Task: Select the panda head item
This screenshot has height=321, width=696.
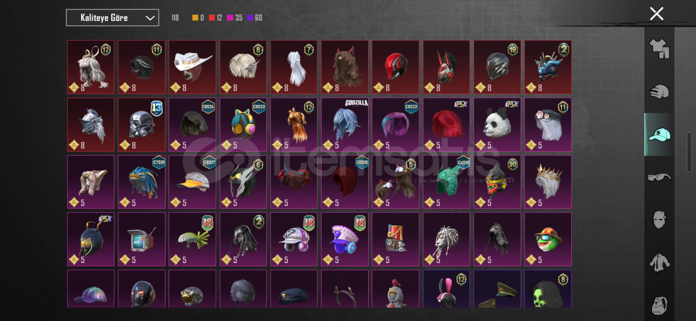Action: tap(497, 125)
